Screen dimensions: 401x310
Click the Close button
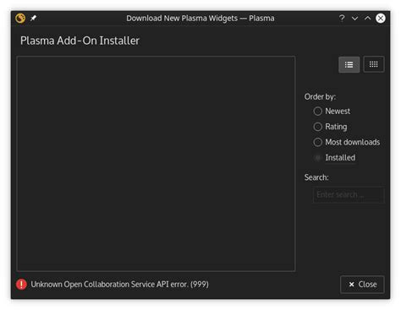tap(362, 285)
